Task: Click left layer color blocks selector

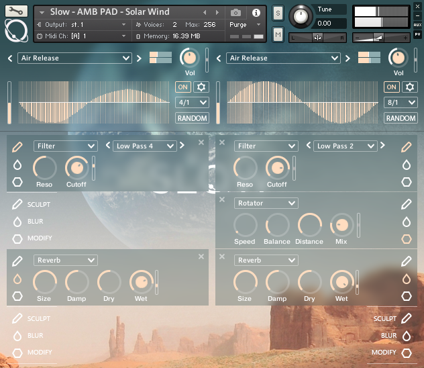Action: coord(160,58)
